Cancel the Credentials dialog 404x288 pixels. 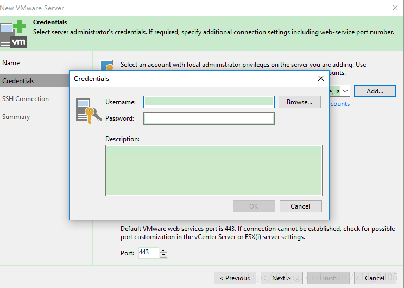[x=301, y=206]
